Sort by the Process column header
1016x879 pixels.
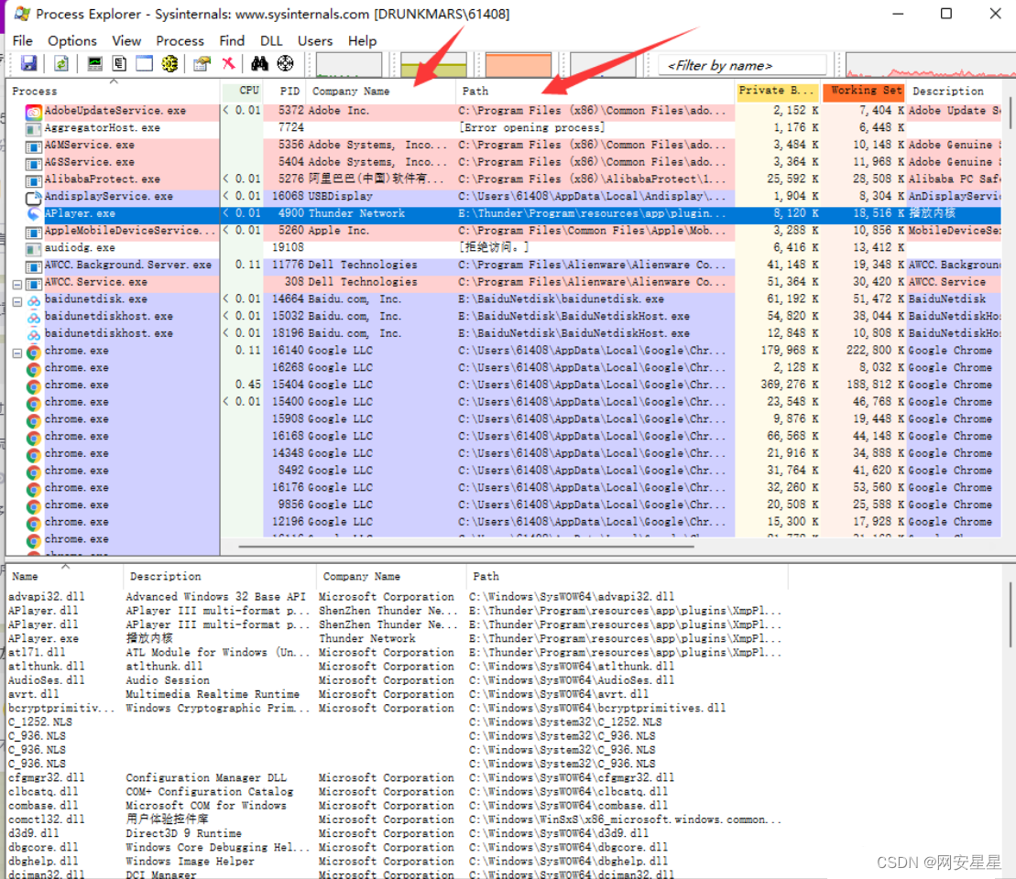[113, 92]
